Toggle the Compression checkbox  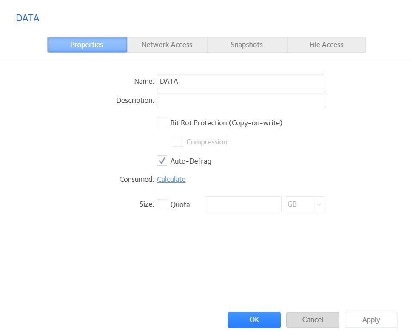178,141
